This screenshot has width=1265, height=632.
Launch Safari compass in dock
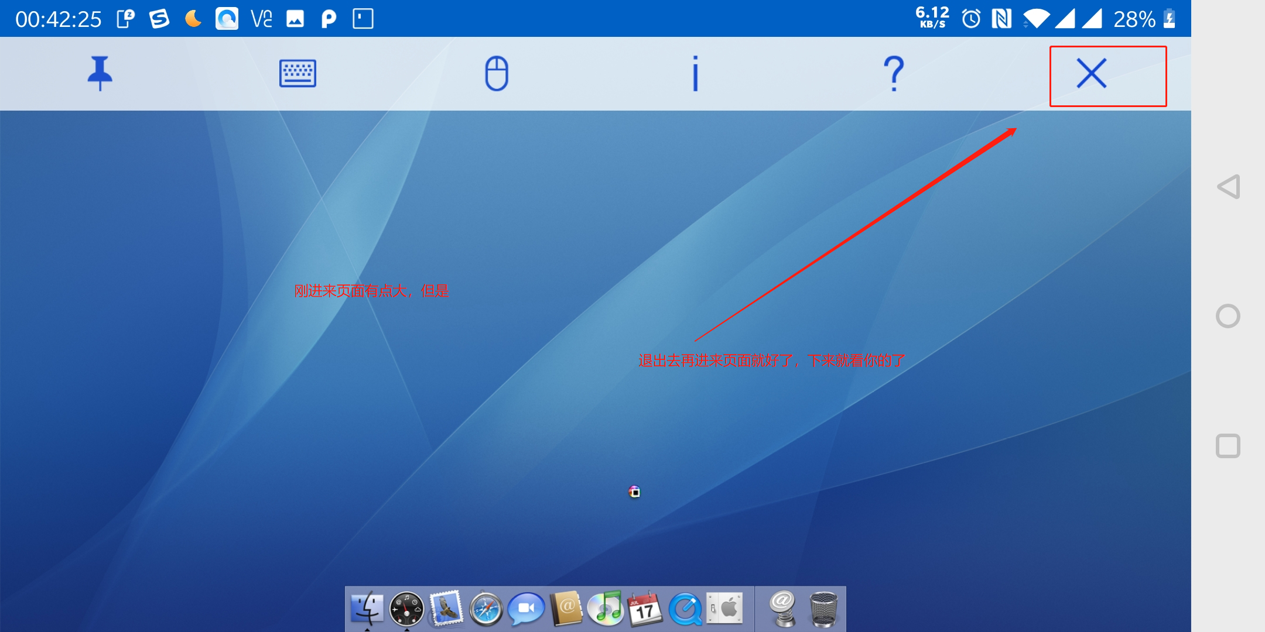point(486,609)
